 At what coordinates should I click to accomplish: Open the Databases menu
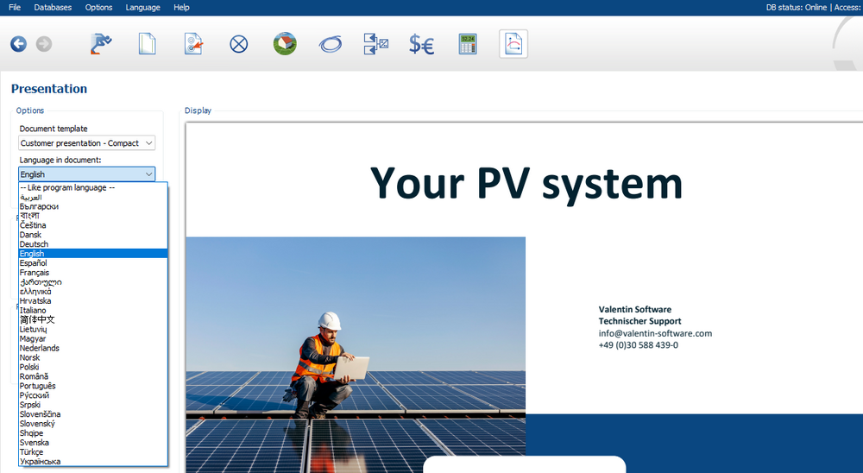(54, 7)
